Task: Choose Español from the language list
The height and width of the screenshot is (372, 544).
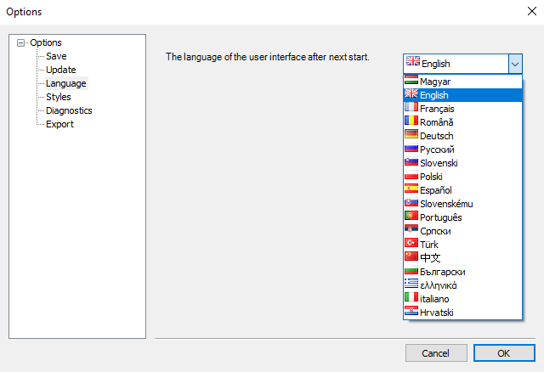Action: (x=462, y=190)
